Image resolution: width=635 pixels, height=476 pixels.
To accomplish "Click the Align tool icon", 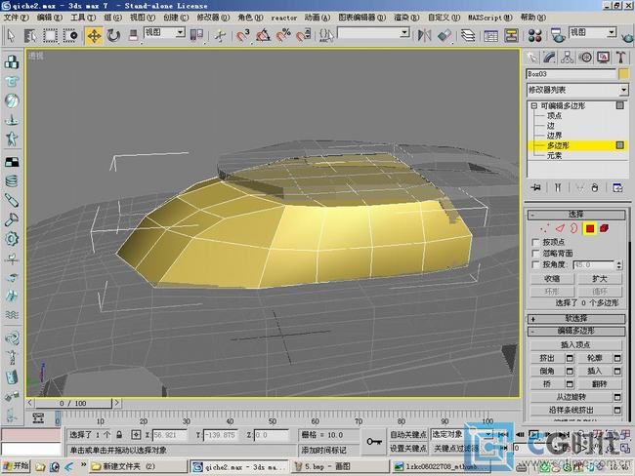I will (444, 35).
